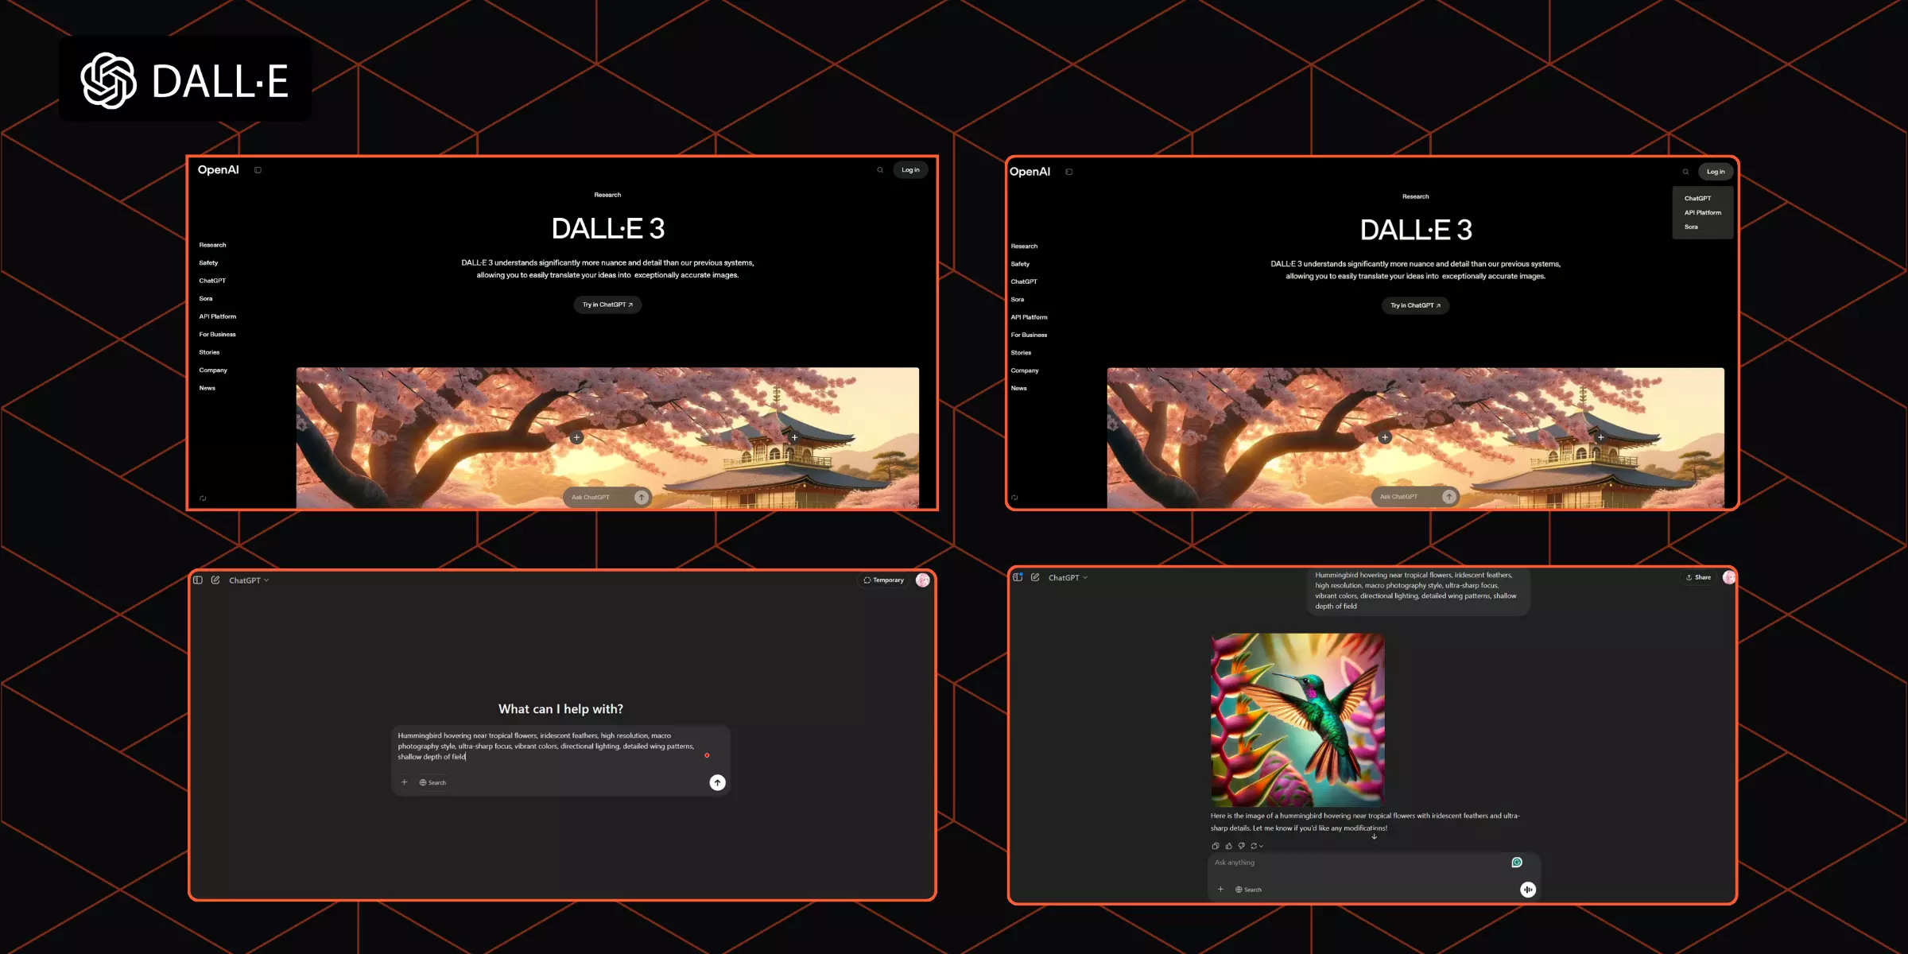This screenshot has height=954, width=1908.
Task: Open the generated hummingbird image thumbnail
Action: [1297, 719]
